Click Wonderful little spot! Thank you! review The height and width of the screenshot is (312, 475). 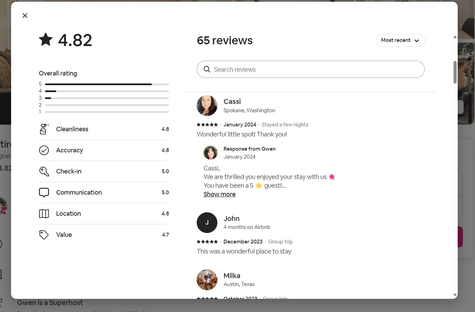point(242,134)
